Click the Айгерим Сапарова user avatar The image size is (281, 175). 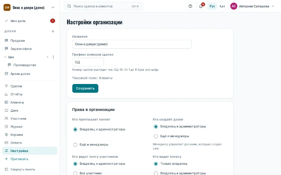coord(234,6)
